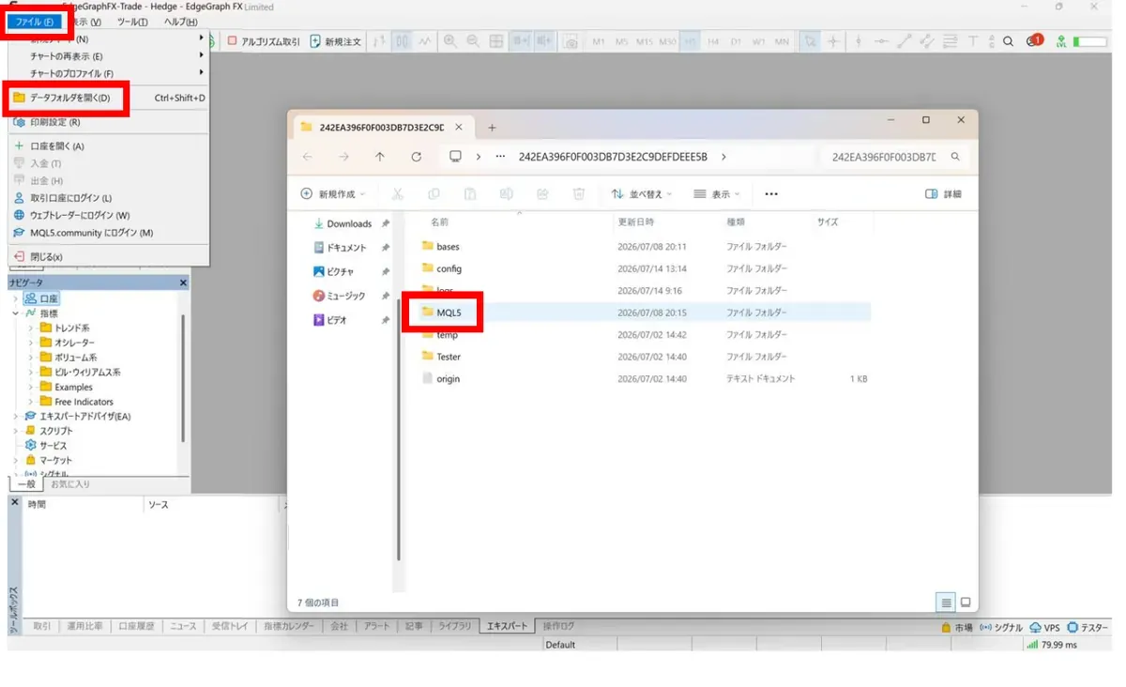Select マーケット in navigator tree
Screen dimensions: 1126x687
[x=55, y=460]
